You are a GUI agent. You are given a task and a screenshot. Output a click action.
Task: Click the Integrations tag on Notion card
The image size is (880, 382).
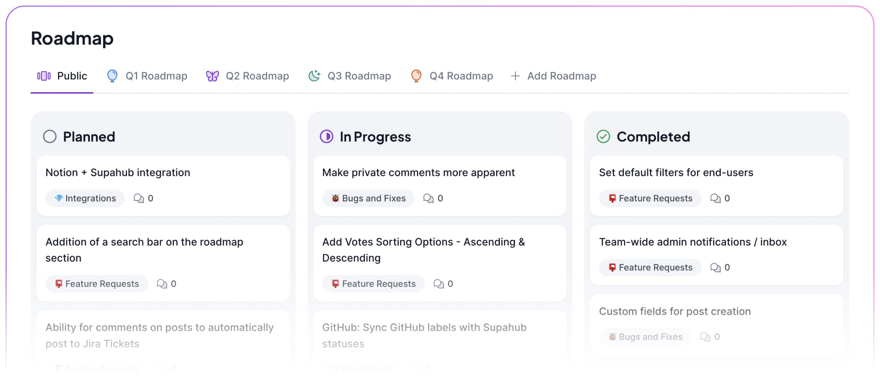pos(85,198)
